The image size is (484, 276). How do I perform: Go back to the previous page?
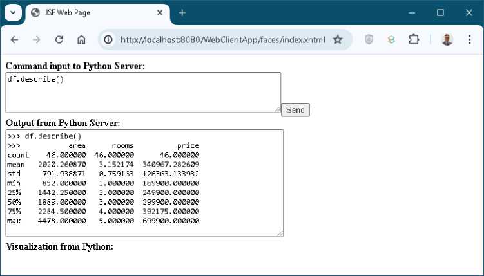click(x=14, y=39)
